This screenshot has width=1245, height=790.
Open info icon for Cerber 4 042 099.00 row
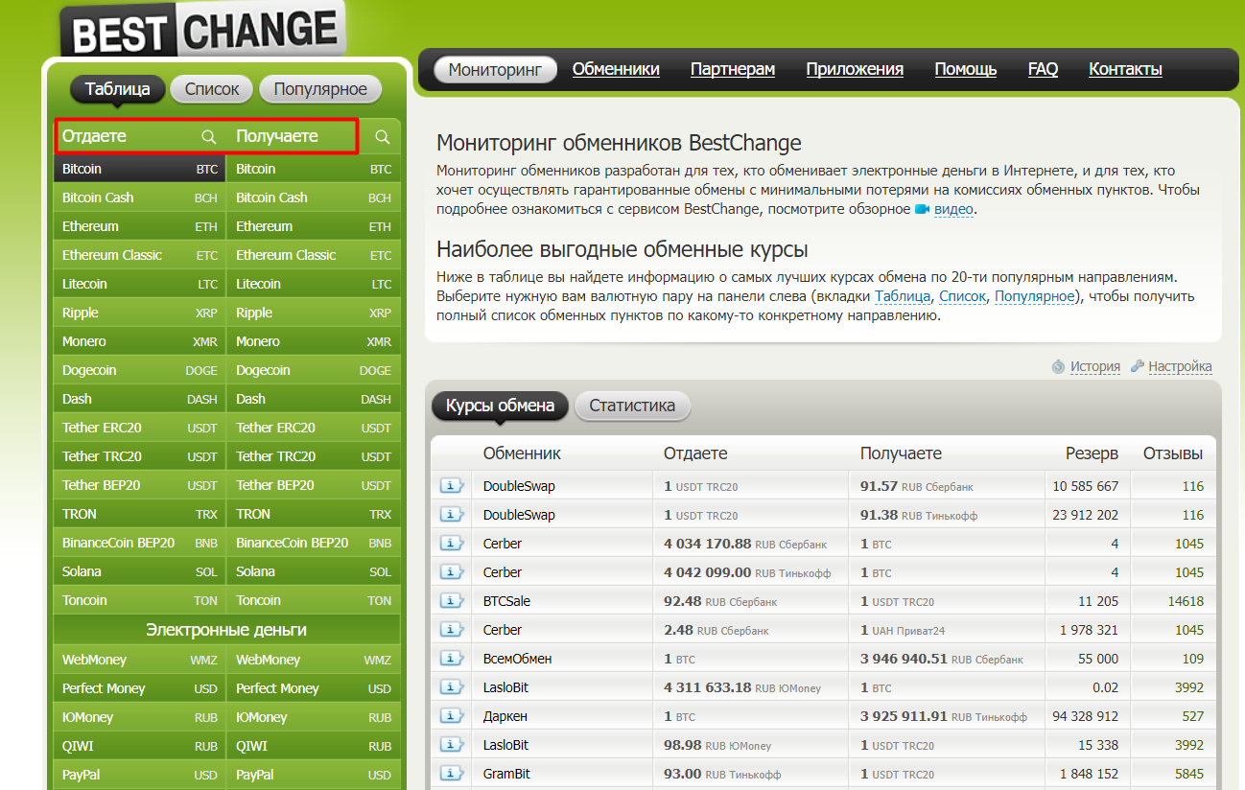point(451,572)
